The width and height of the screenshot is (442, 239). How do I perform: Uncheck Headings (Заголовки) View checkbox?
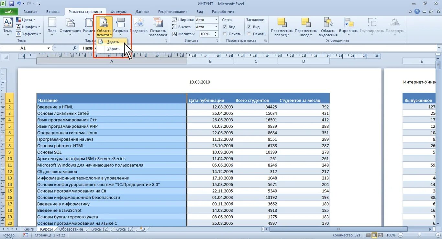tap(249, 27)
